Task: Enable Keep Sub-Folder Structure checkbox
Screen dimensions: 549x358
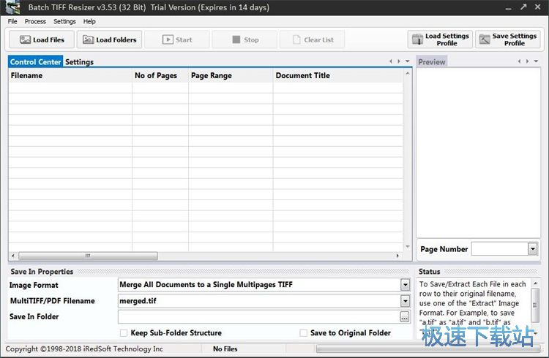Action: click(x=123, y=333)
